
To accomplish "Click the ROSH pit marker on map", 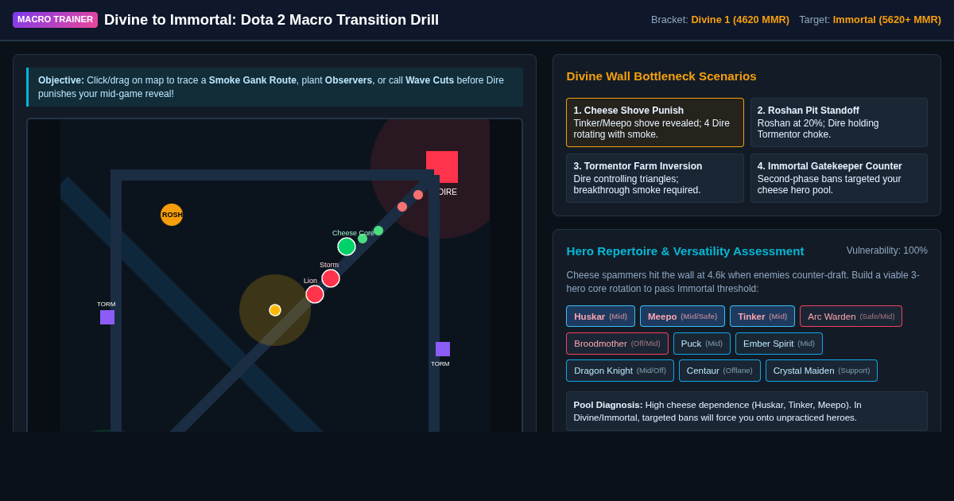I will tap(172, 215).
